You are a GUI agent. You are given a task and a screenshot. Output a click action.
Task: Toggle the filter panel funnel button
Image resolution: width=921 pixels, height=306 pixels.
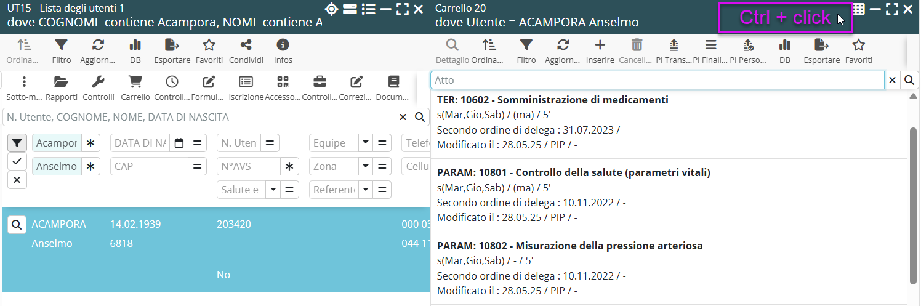(17, 143)
